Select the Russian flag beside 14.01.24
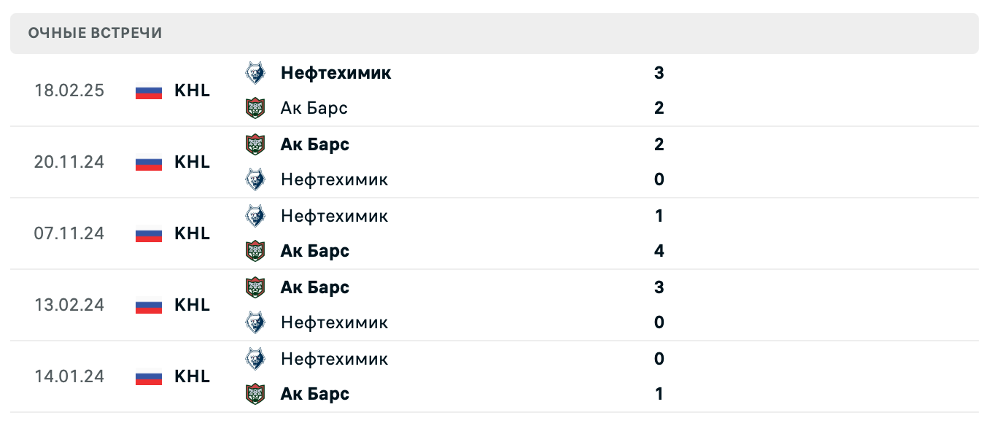The image size is (989, 426). coord(148,376)
